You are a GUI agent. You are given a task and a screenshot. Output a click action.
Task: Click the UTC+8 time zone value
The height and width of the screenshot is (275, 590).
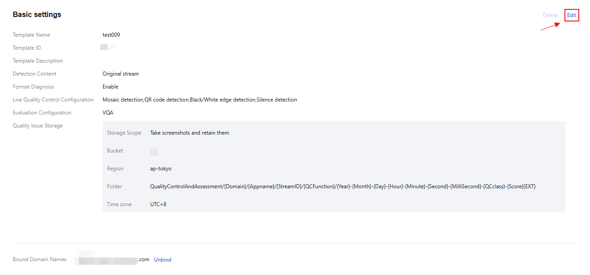158,204
